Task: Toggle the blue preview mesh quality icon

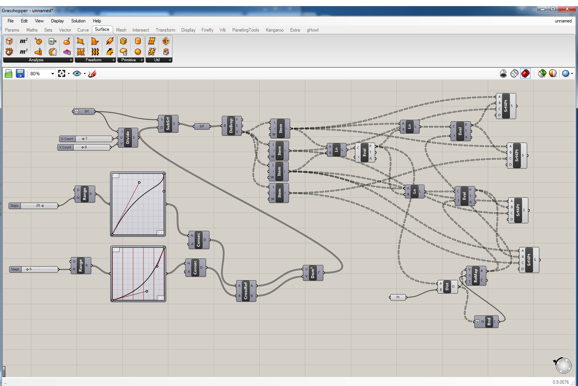Action: point(565,73)
